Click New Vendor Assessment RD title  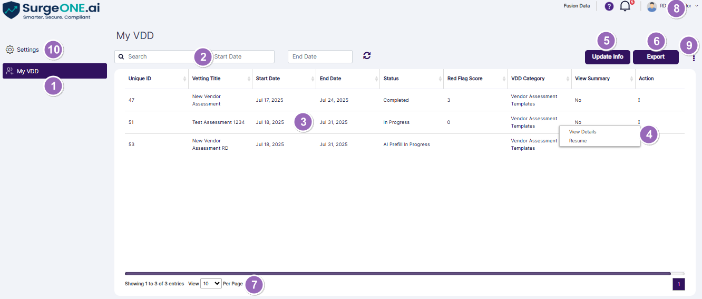click(x=210, y=144)
